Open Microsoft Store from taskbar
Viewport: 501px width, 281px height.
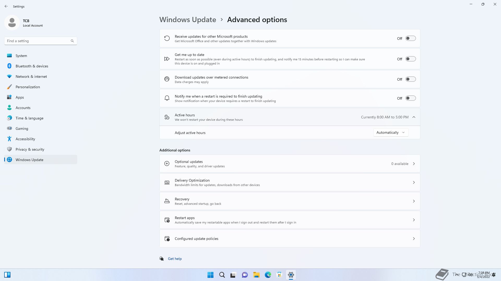279,275
